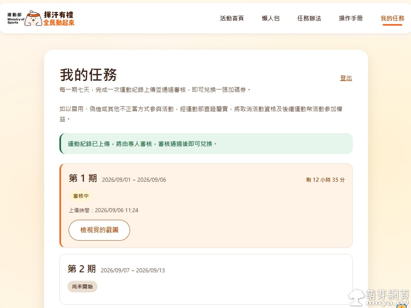This screenshot has width=411, height=308.
Task: Select the 我的任務 tab
Action: [393, 18]
